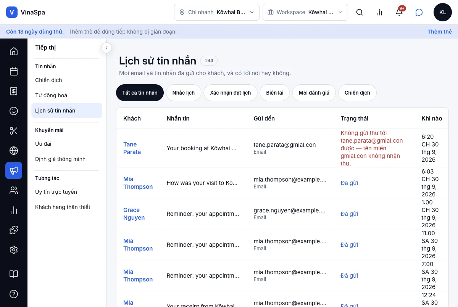The height and width of the screenshot is (307, 458).
Task: Select the Tất cả tin nhắn filter
Action: click(x=140, y=93)
